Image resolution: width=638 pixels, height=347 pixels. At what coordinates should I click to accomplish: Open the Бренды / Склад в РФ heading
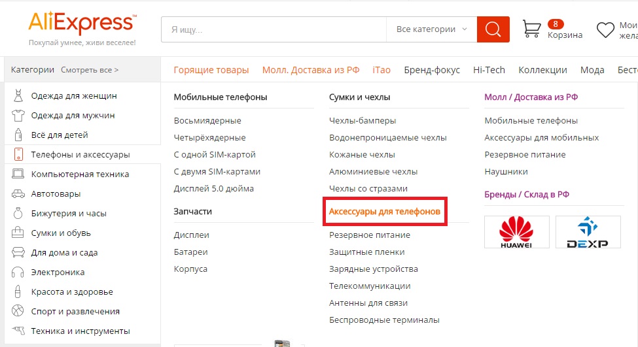click(x=527, y=194)
